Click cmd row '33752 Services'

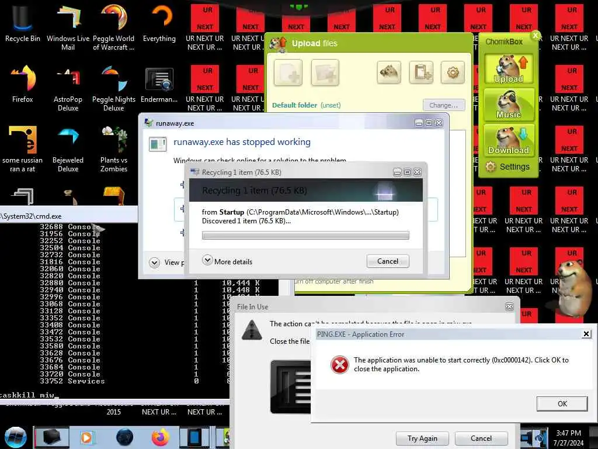click(x=72, y=381)
